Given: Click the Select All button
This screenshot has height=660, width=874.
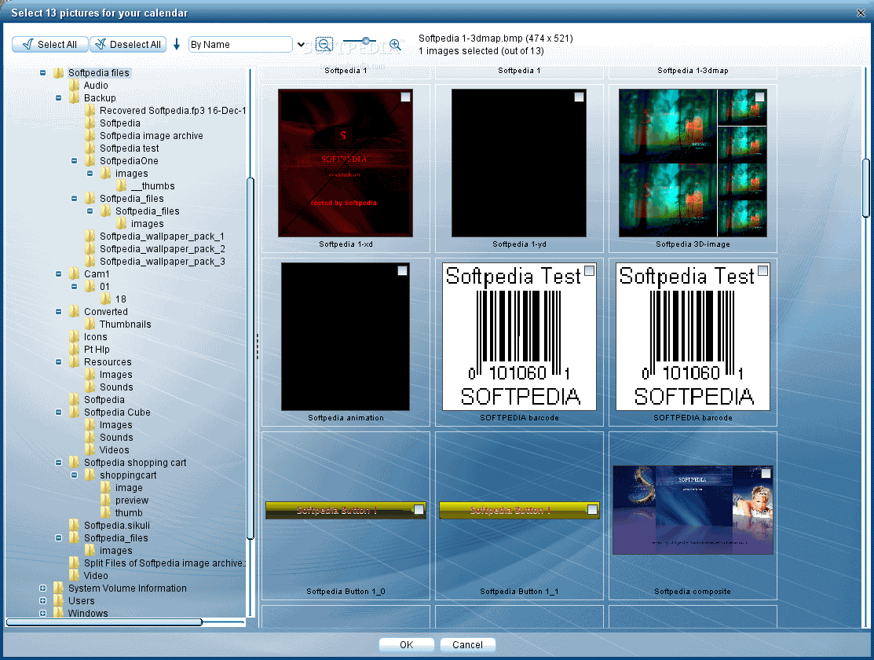Looking at the screenshot, I should (x=50, y=45).
